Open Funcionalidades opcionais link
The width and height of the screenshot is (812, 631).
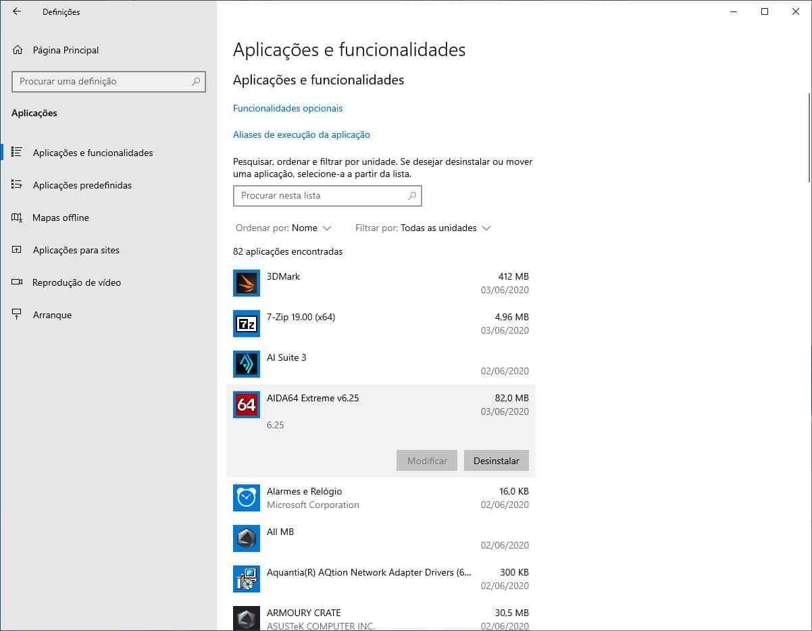click(288, 108)
